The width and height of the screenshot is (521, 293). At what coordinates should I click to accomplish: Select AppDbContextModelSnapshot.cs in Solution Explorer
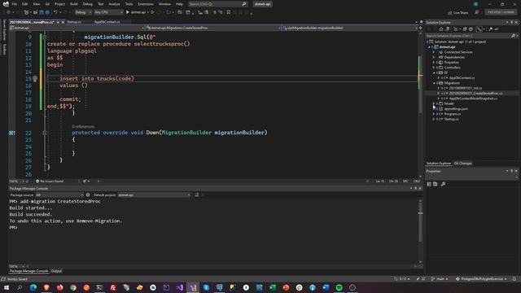473,98
